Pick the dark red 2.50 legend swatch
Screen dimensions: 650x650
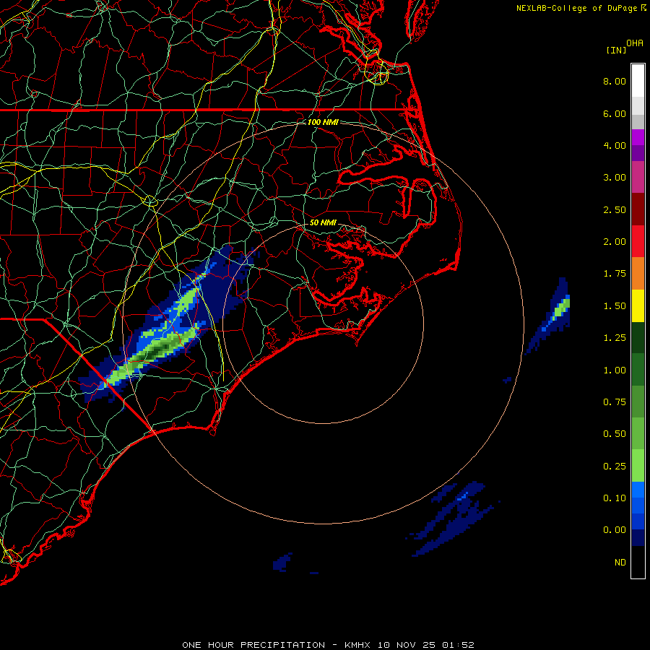638,209
